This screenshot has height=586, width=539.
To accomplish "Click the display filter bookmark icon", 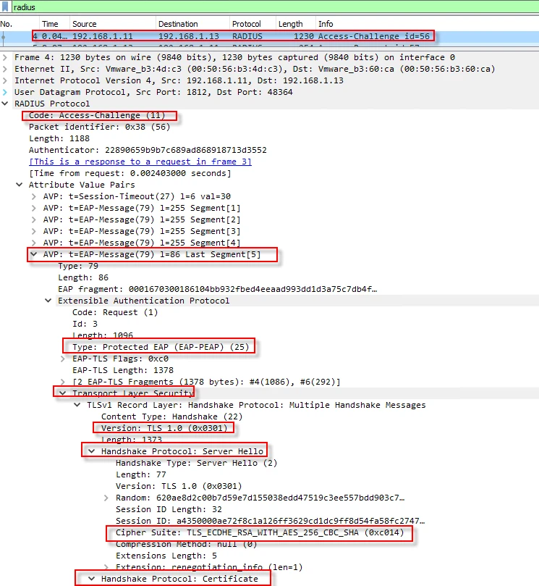I will click(x=6, y=7).
